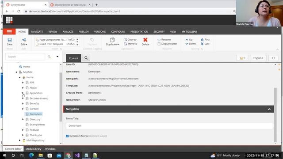Click the Duplicate icon
The height and width of the screenshot is (159, 283).
(x=112, y=40)
